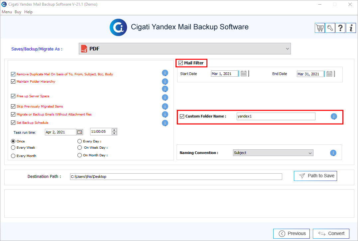Open the End Date calendar picker
This screenshot has width=358, height=241.
(x=329, y=74)
